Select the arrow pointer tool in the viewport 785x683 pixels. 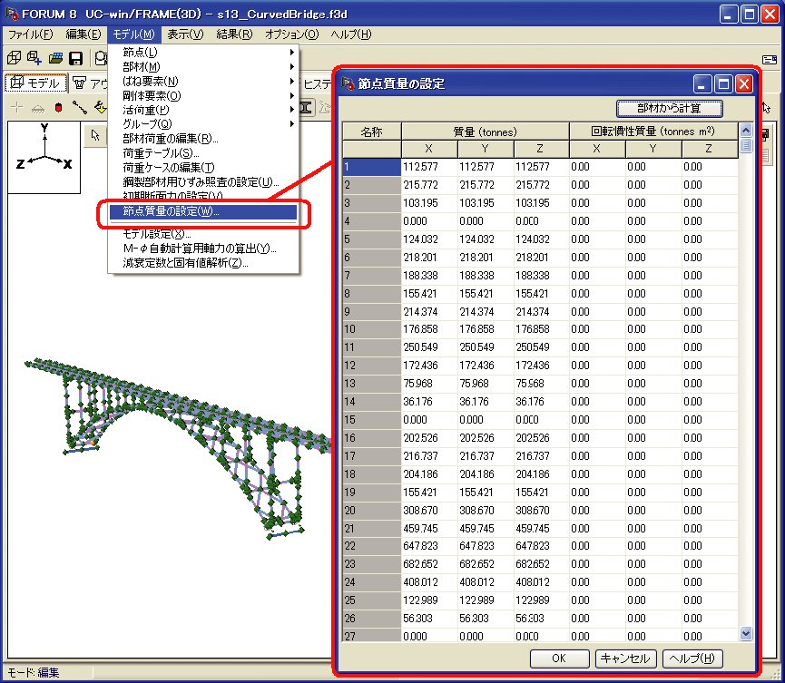[95, 135]
